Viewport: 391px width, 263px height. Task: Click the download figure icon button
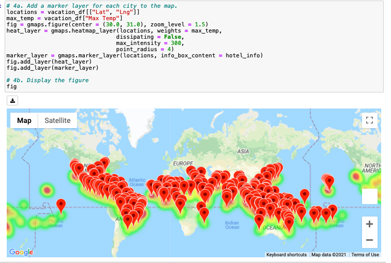pyautogui.click(x=12, y=101)
